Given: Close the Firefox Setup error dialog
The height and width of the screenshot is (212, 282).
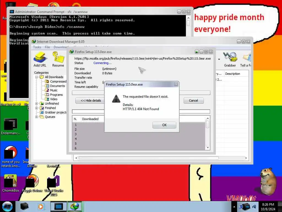Looking at the screenshot, I should (176, 84).
